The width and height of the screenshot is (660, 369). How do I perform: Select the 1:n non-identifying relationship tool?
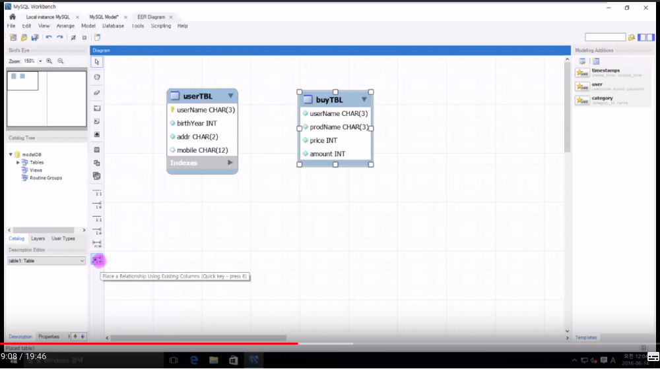point(97,205)
